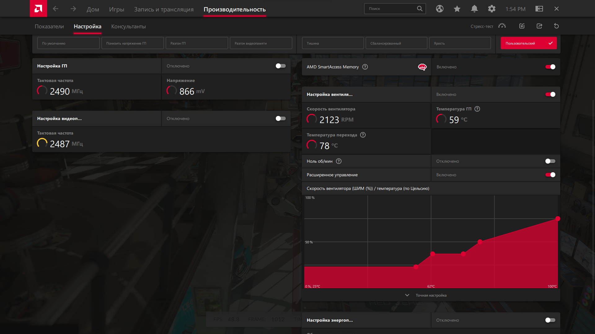595x334 pixels.
Task: Toggle Расширенное управление switch off
Action: [550, 175]
